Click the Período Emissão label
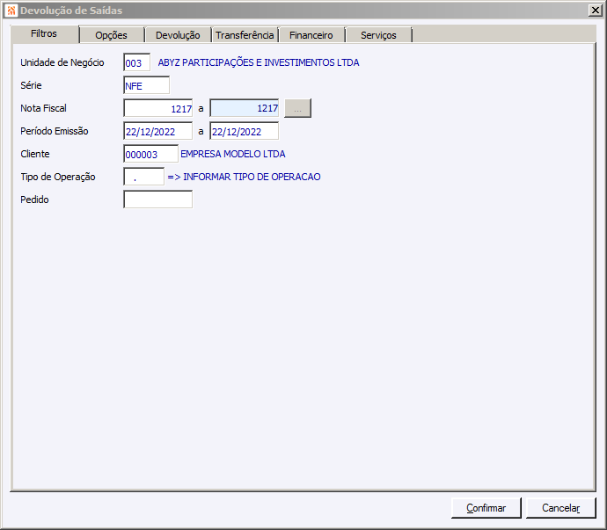 pos(55,131)
